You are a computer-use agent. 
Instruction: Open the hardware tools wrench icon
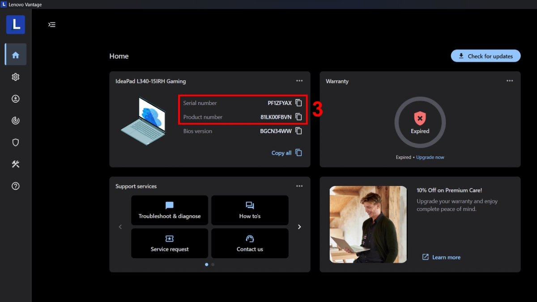click(x=16, y=164)
